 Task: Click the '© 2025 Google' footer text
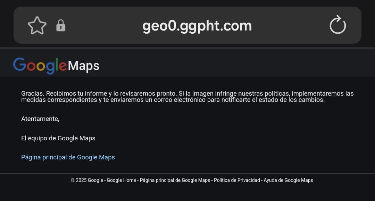[x=87, y=180]
